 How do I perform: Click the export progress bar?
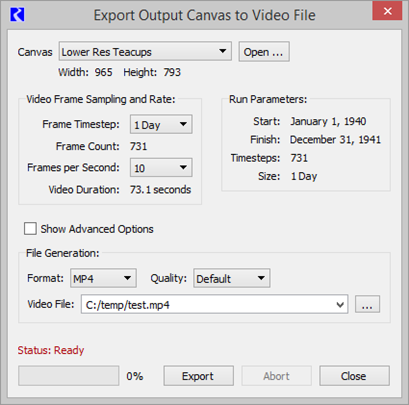(x=69, y=376)
